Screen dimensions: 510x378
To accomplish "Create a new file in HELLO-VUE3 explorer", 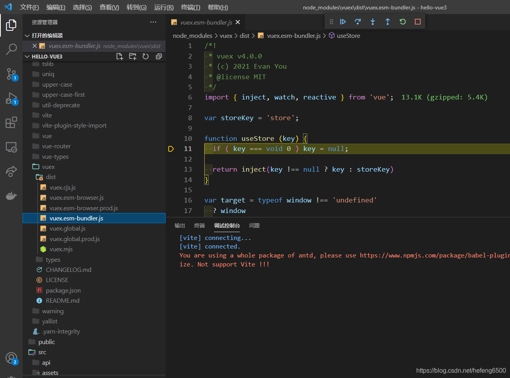I will (x=120, y=57).
